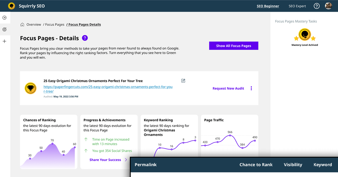Click the gold trophy badge icon
This screenshot has width=338, height=177.
click(x=30, y=88)
